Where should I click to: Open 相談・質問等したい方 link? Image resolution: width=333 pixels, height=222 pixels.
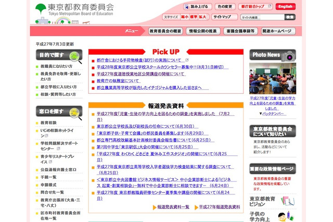click(58, 94)
